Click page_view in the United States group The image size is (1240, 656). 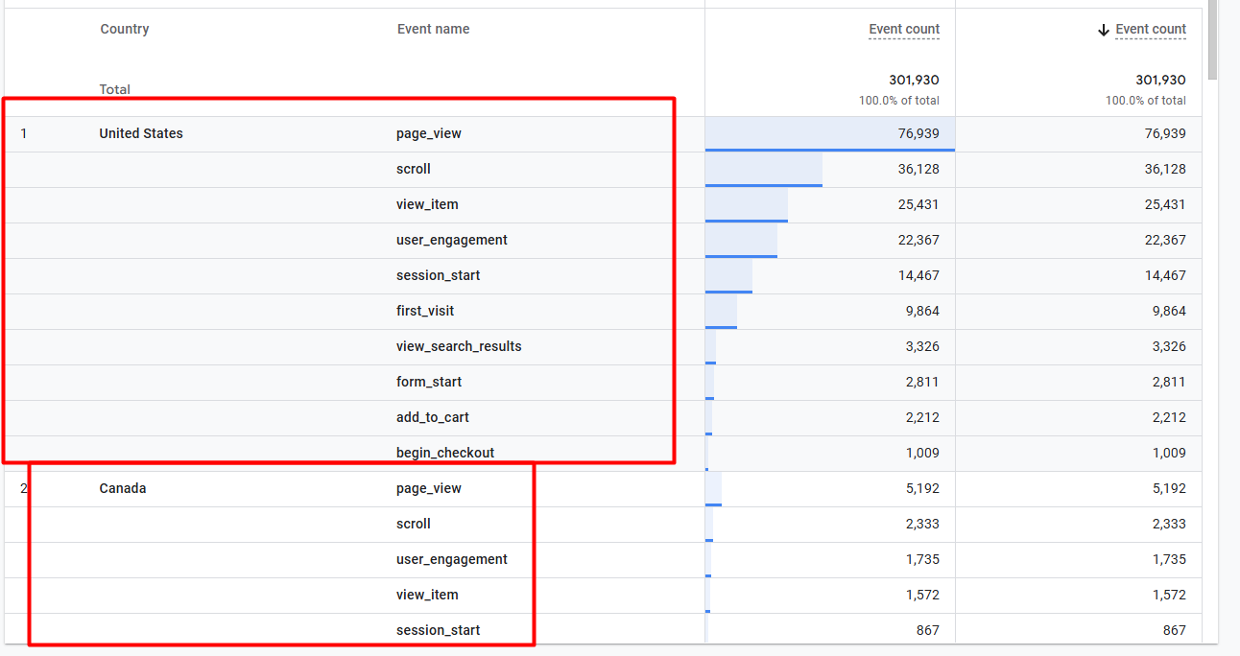(429, 133)
